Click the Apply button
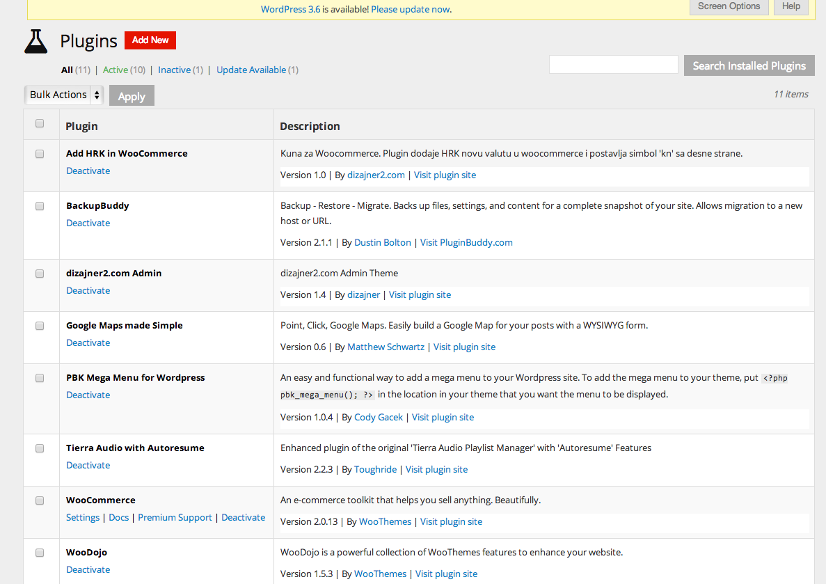This screenshot has height=584, width=826. (132, 96)
